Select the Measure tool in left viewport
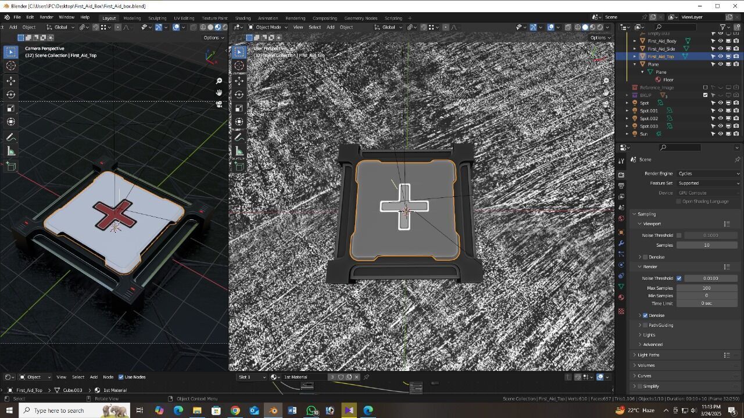The image size is (744, 418). point(11,152)
